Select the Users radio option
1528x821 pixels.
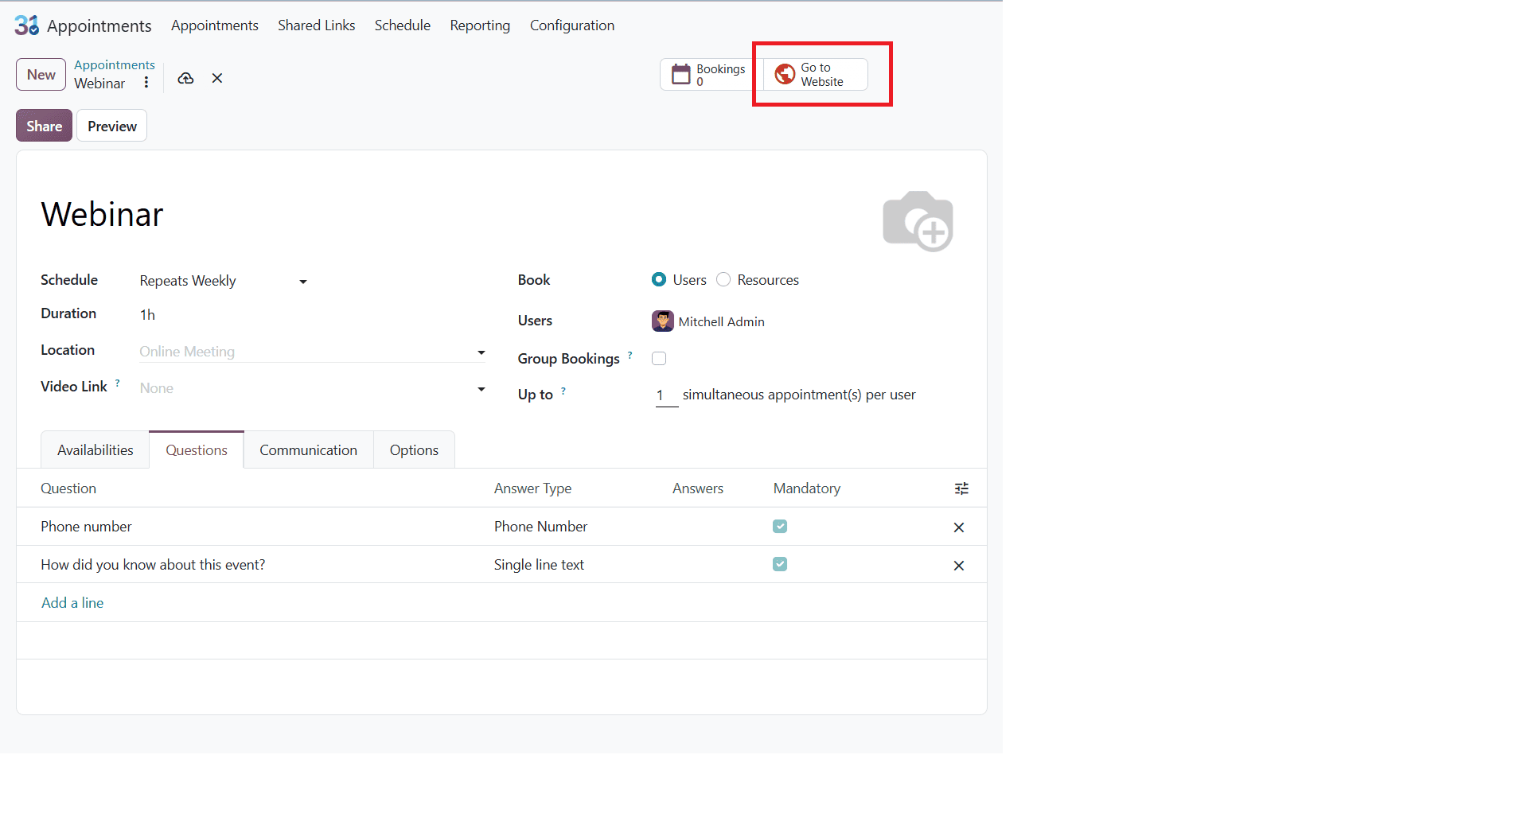659,280
